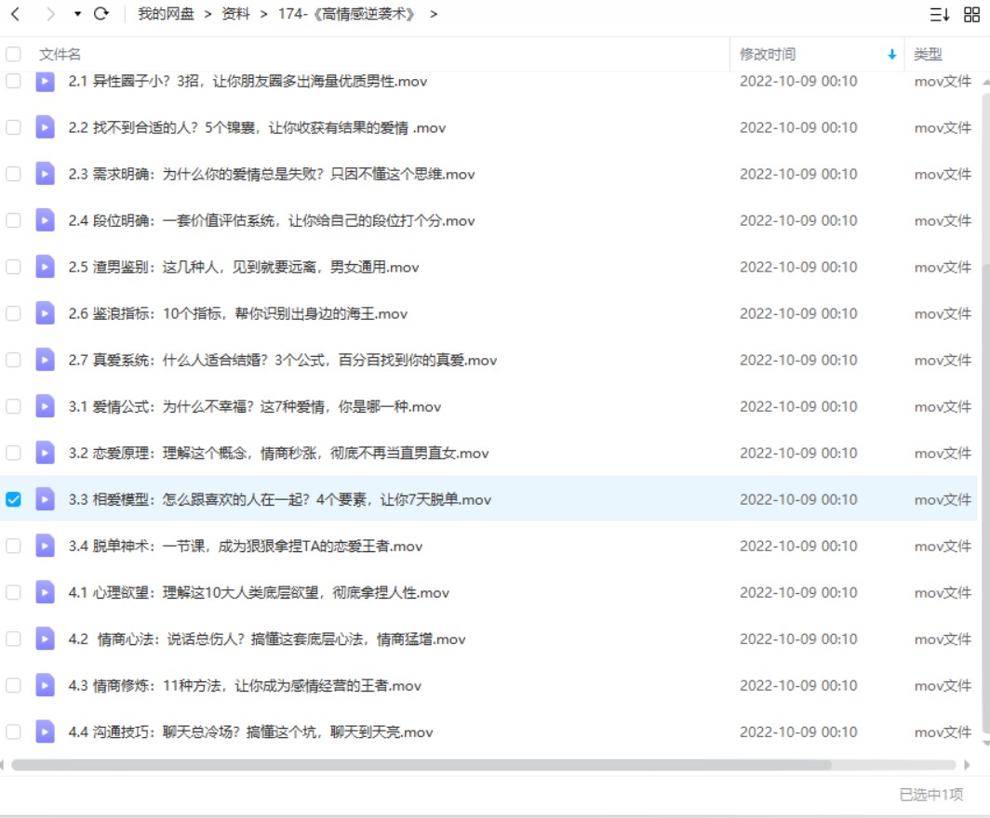Click the horizontal scrollbar thumb

point(421,765)
